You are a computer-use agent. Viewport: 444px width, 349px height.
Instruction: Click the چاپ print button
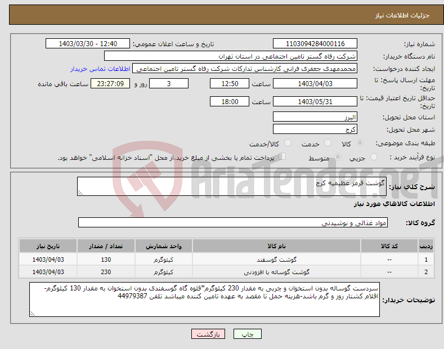pos(247,334)
